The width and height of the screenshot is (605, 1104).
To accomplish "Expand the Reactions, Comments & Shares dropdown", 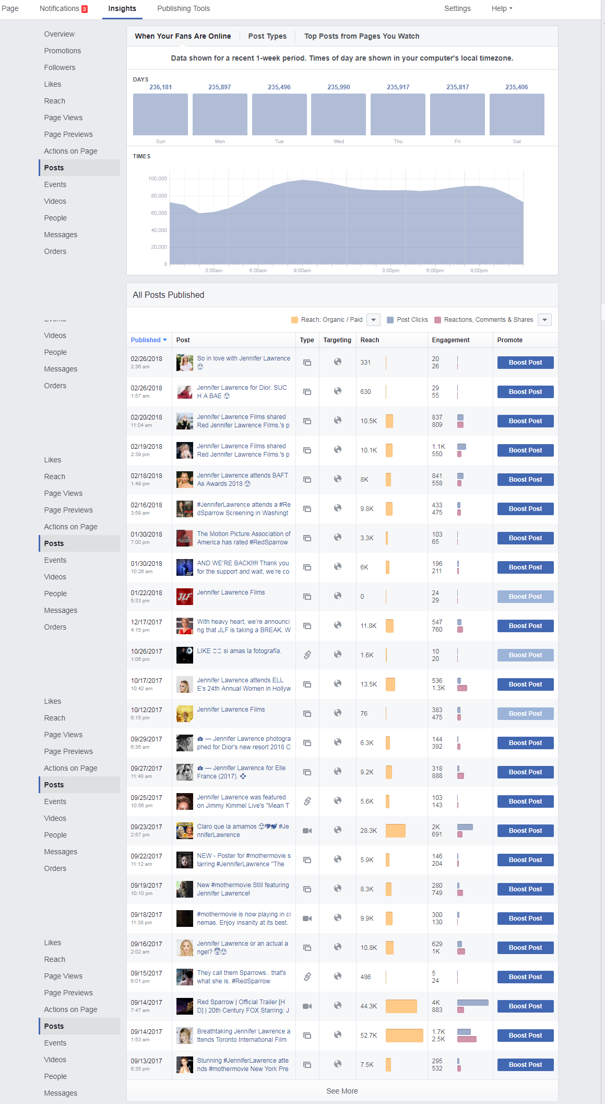I will pyautogui.click(x=544, y=320).
